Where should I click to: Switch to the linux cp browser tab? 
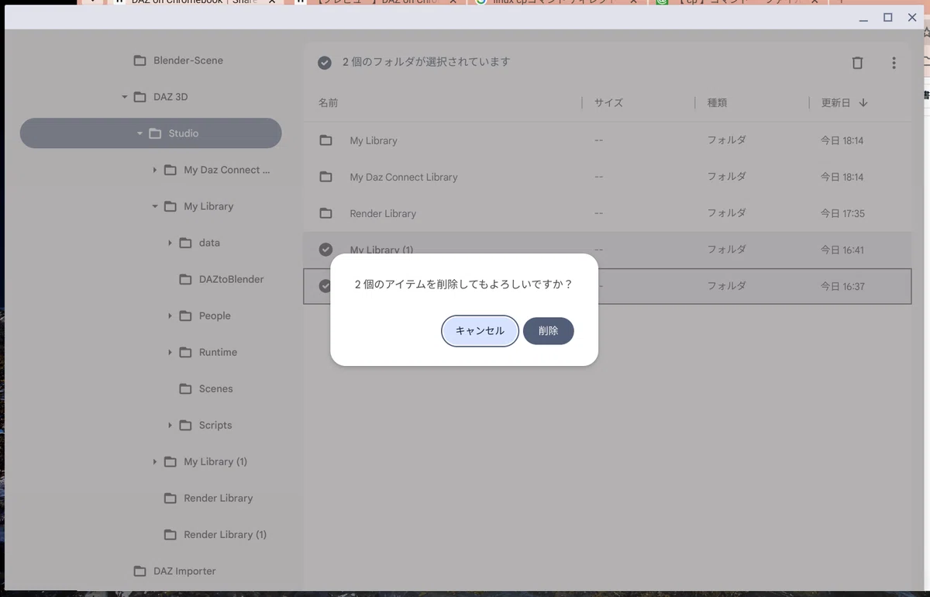556,2
